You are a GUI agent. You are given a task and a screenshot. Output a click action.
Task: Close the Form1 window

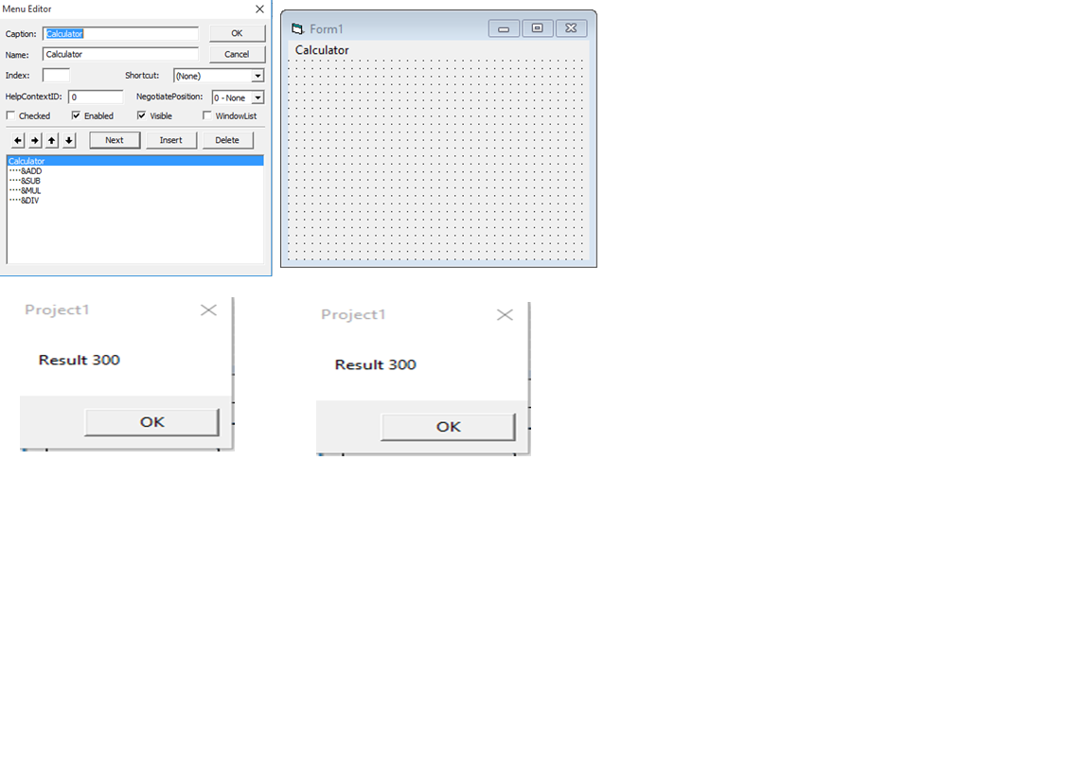[571, 28]
